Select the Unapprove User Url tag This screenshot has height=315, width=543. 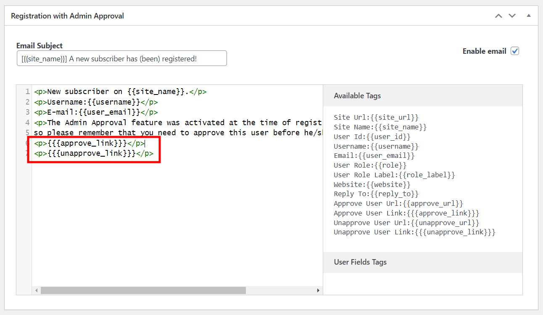(x=406, y=223)
